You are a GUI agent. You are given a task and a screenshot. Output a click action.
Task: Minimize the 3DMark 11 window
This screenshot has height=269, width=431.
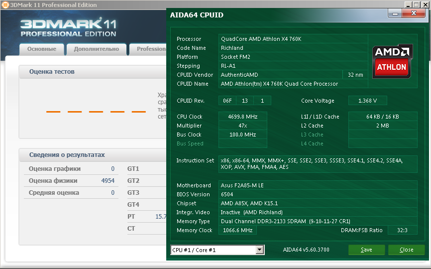pyautogui.click(x=408, y=4)
